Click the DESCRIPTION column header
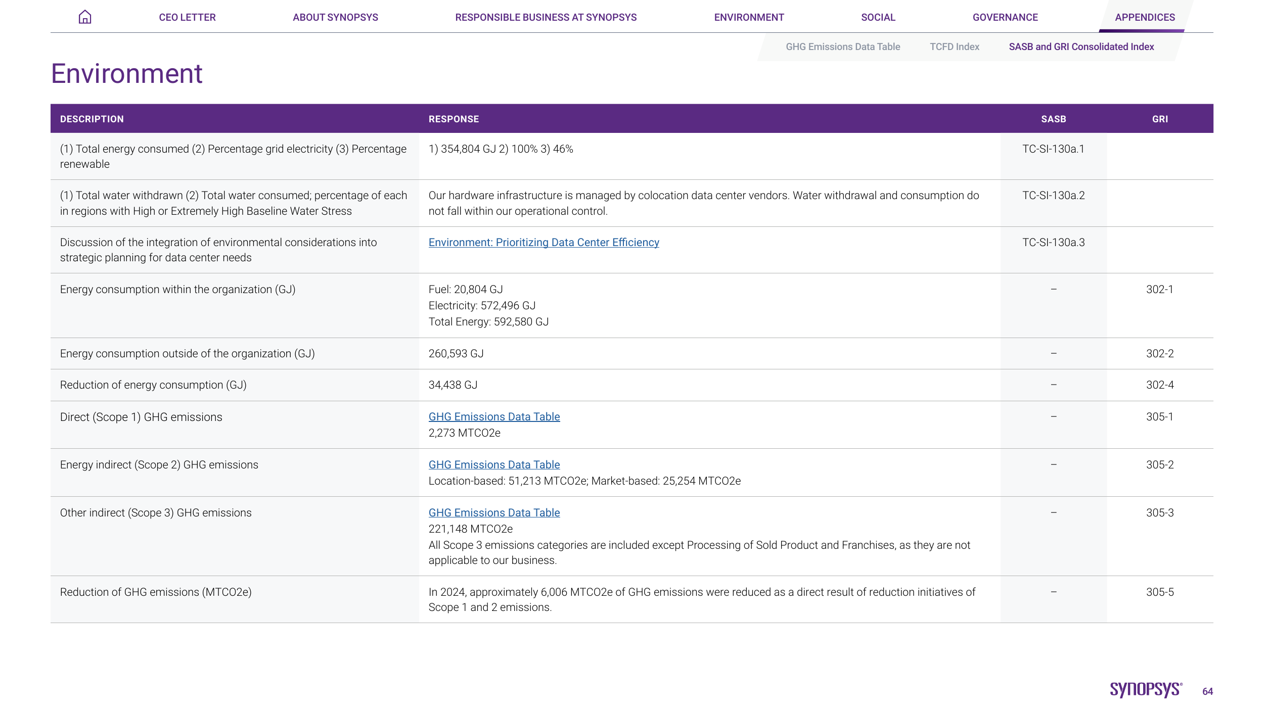 point(92,119)
